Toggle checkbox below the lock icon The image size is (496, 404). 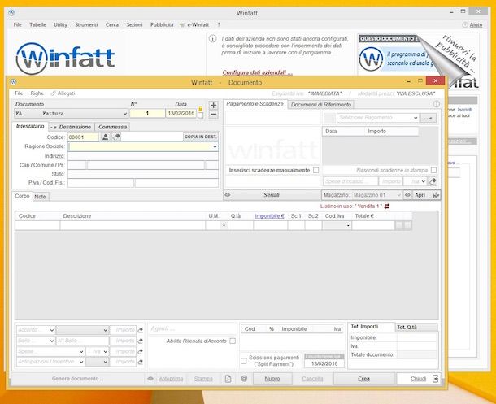[x=200, y=115]
